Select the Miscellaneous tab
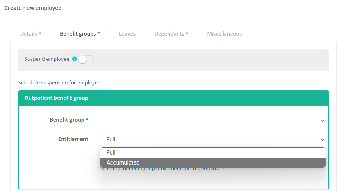Viewport: 348px width, 191px height. [x=224, y=34]
